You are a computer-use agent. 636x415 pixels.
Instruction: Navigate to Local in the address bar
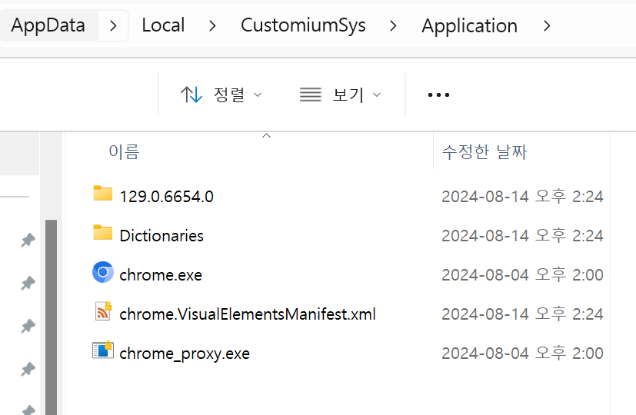tap(163, 25)
